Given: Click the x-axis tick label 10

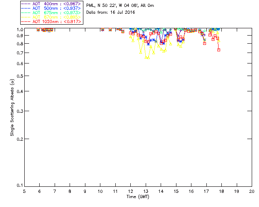Looking at the screenshot, I should pyautogui.click(x=100, y=191).
